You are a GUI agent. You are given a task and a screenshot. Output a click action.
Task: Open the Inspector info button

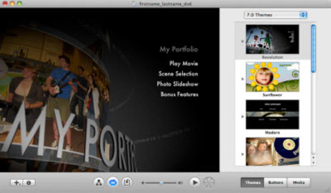coord(29,182)
